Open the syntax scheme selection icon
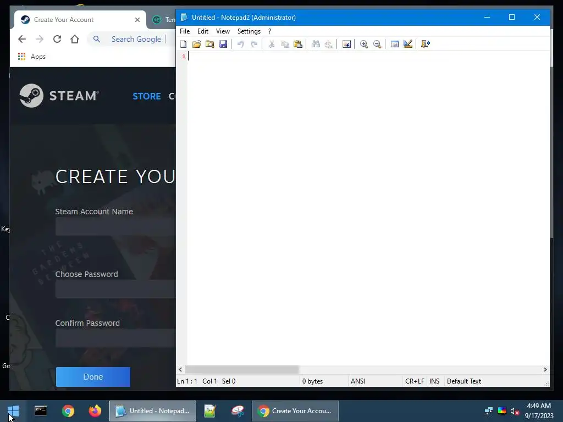This screenshot has width=563, height=422. pyautogui.click(x=395, y=44)
